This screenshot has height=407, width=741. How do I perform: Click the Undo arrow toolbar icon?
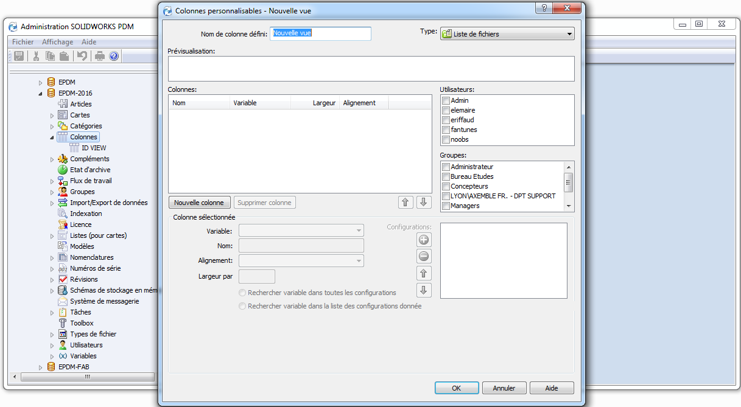click(x=82, y=56)
